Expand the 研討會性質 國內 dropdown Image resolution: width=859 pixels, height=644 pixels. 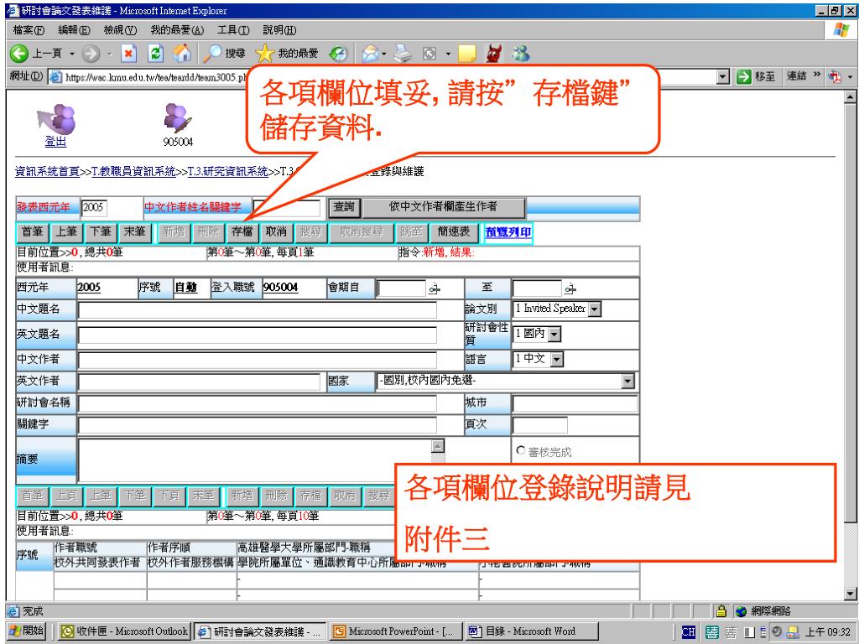pyautogui.click(x=554, y=334)
